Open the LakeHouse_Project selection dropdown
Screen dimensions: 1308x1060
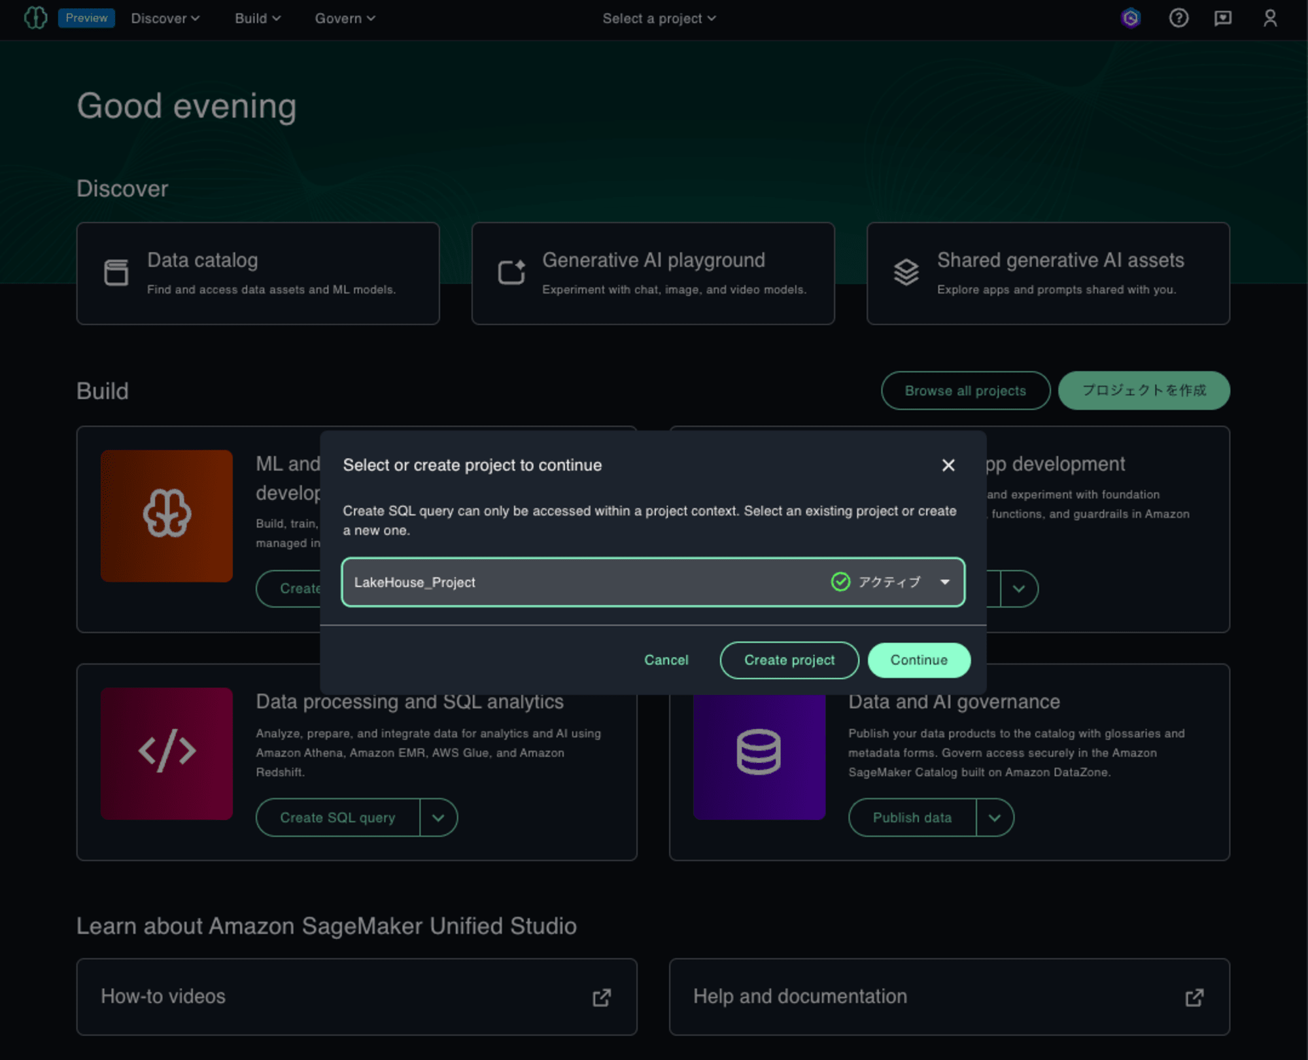(x=653, y=582)
